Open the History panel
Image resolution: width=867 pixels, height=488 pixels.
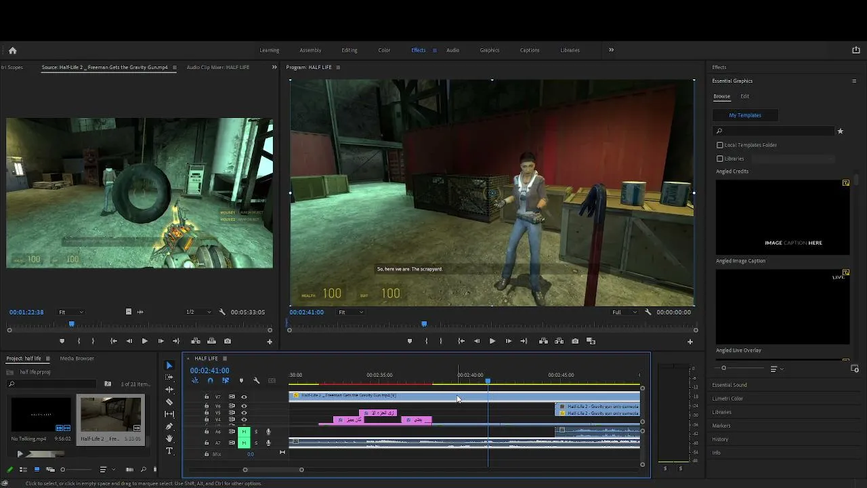[x=720, y=439]
